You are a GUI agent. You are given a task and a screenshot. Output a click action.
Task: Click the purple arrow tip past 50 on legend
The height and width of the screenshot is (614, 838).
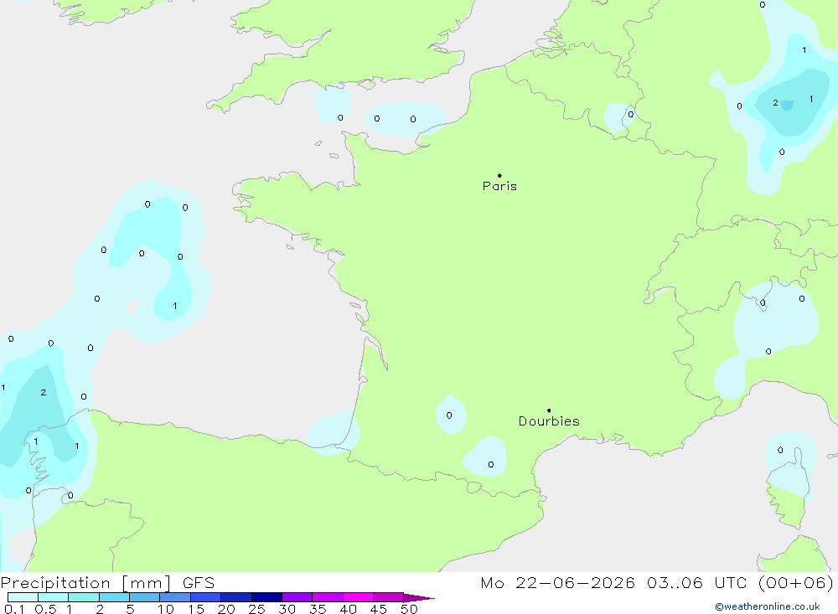[x=419, y=597]
